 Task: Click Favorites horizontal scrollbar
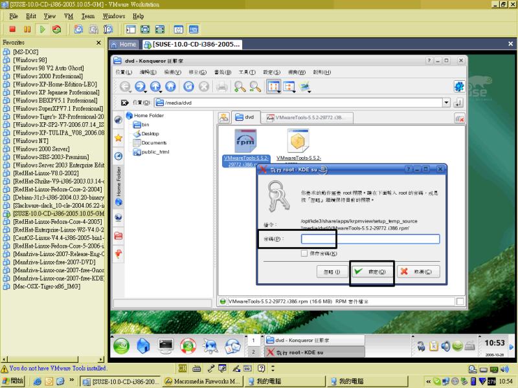tap(52, 360)
